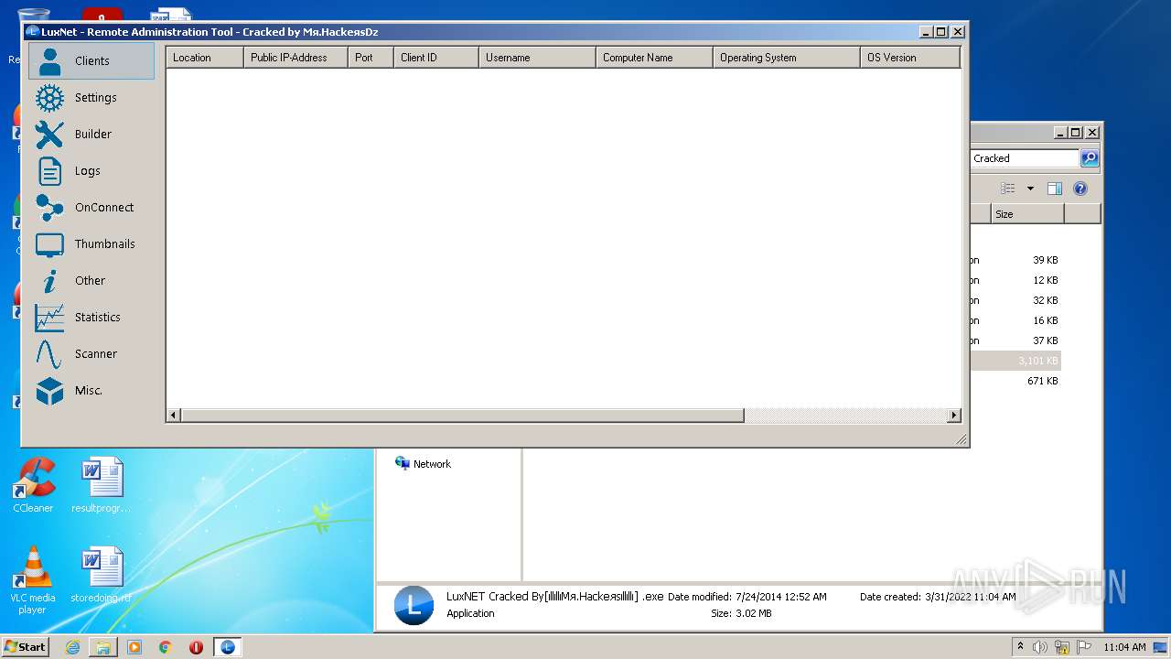The width and height of the screenshot is (1171, 659).
Task: Select the Scanner wave icon
Action: (49, 353)
